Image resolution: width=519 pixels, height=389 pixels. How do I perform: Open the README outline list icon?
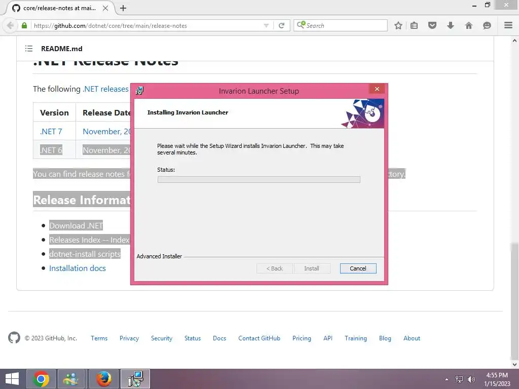pos(29,49)
